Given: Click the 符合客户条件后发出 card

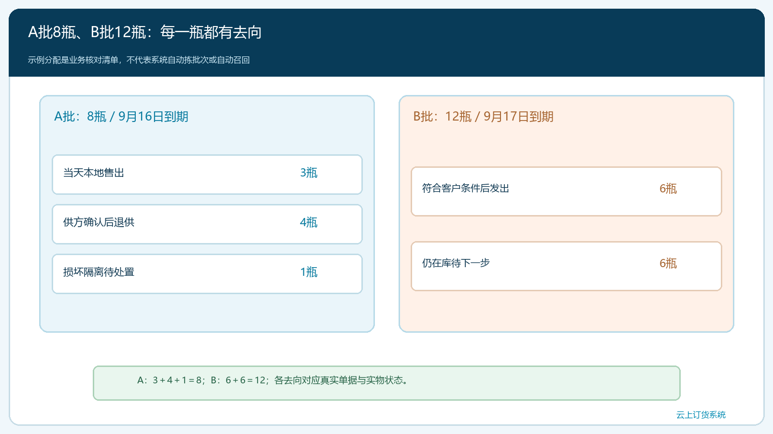Looking at the screenshot, I should click(566, 191).
